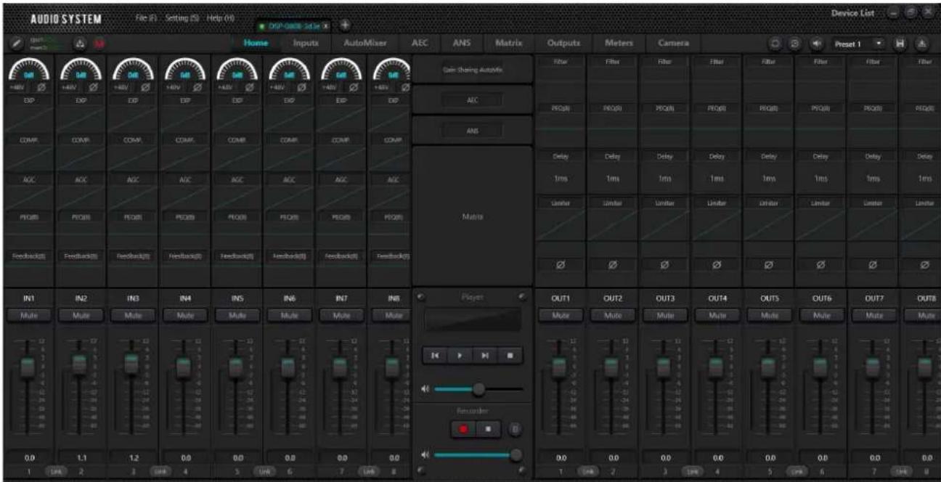This screenshot has width=941, height=482.
Task: Switch to the Matrix tab
Action: pyautogui.click(x=509, y=44)
